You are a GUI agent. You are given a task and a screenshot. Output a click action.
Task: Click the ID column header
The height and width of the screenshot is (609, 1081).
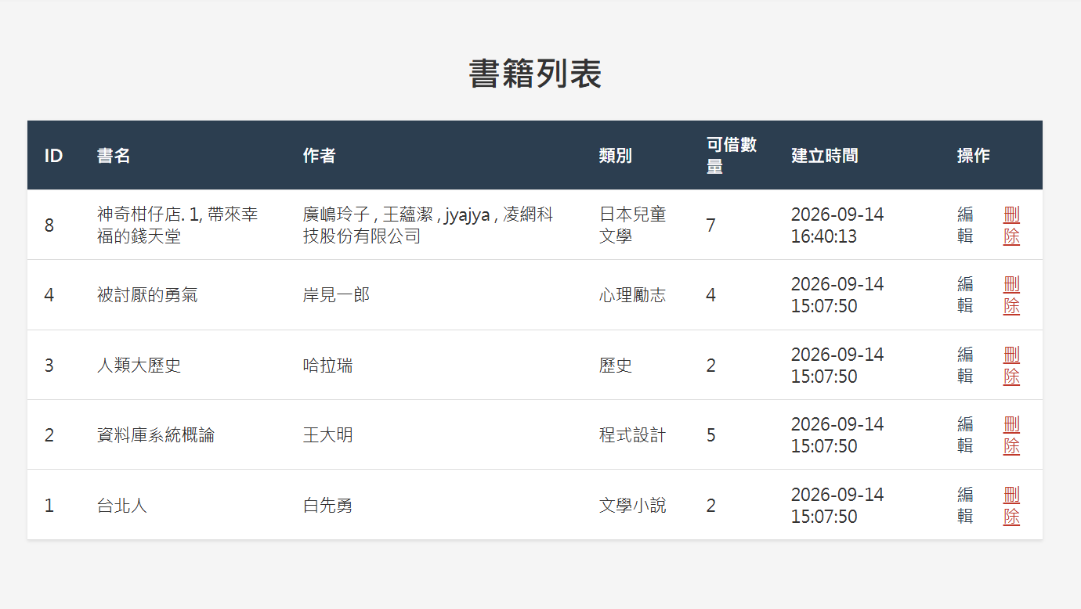coord(53,156)
